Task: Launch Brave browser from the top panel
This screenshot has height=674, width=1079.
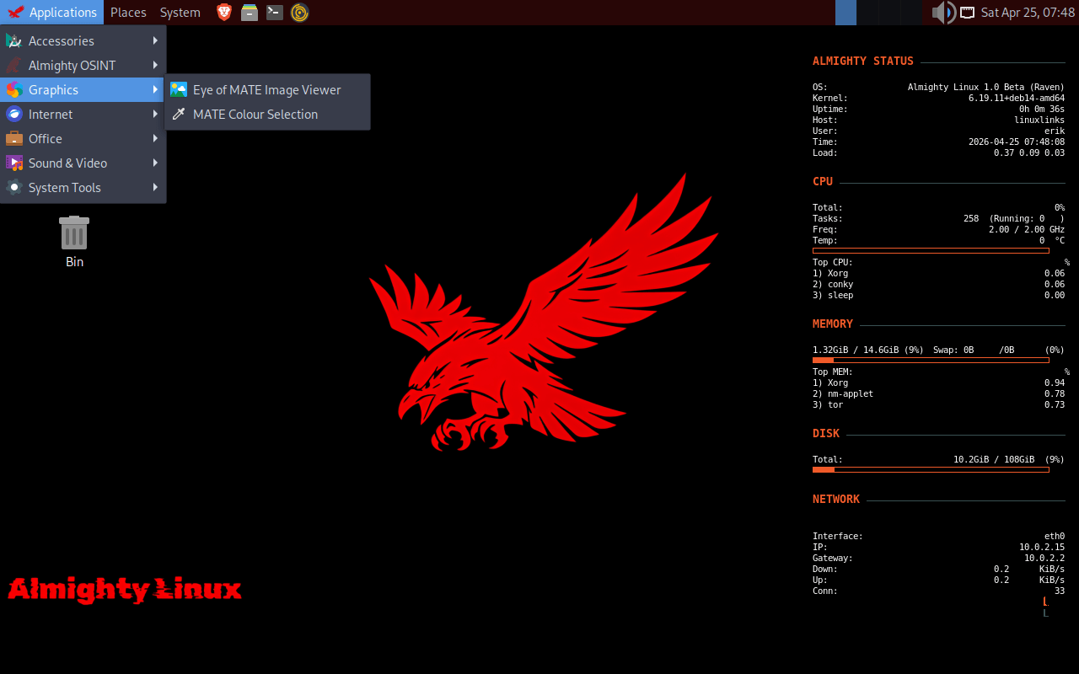Action: click(x=224, y=13)
